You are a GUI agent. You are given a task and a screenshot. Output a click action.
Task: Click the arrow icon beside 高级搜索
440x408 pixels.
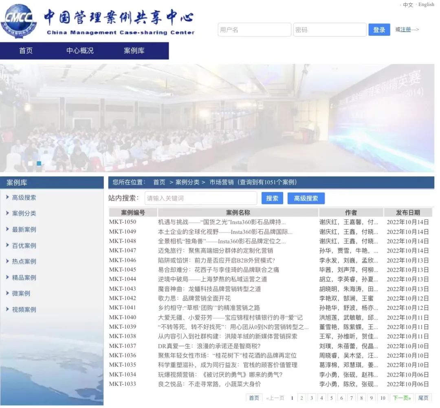(8, 197)
